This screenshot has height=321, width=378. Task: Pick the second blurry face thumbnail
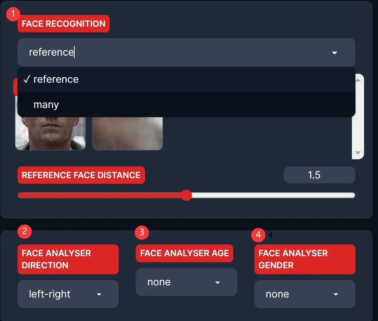127,134
